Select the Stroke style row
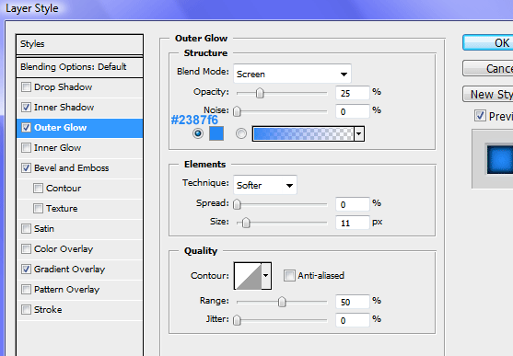This screenshot has height=356, width=513. tap(79, 310)
